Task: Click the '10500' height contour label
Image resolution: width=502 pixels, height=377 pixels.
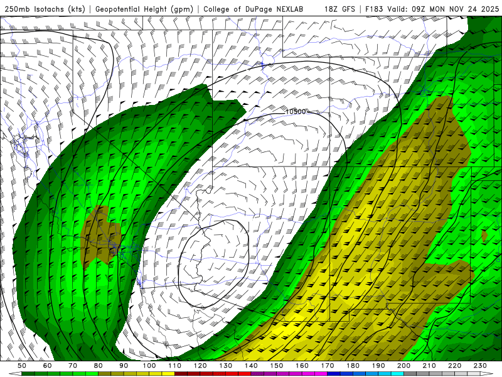Action: [296, 112]
